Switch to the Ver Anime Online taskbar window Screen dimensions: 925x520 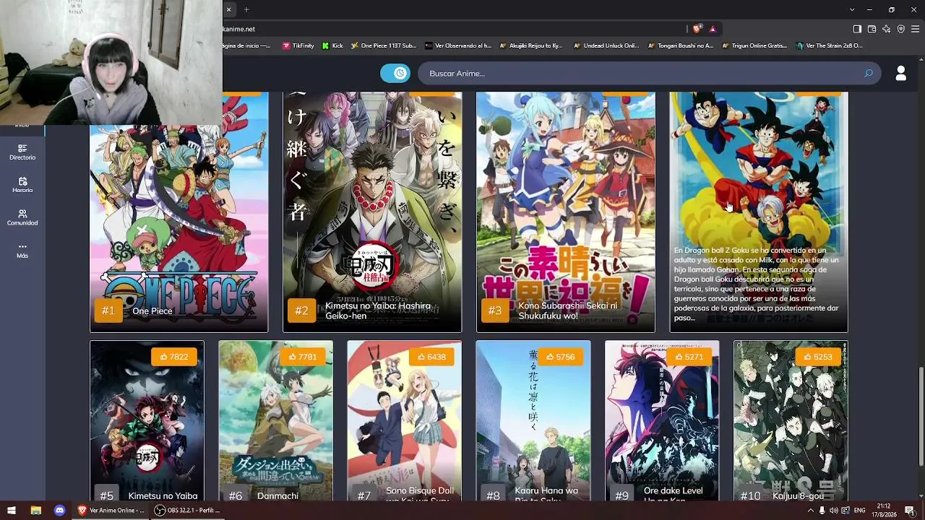pyautogui.click(x=111, y=511)
